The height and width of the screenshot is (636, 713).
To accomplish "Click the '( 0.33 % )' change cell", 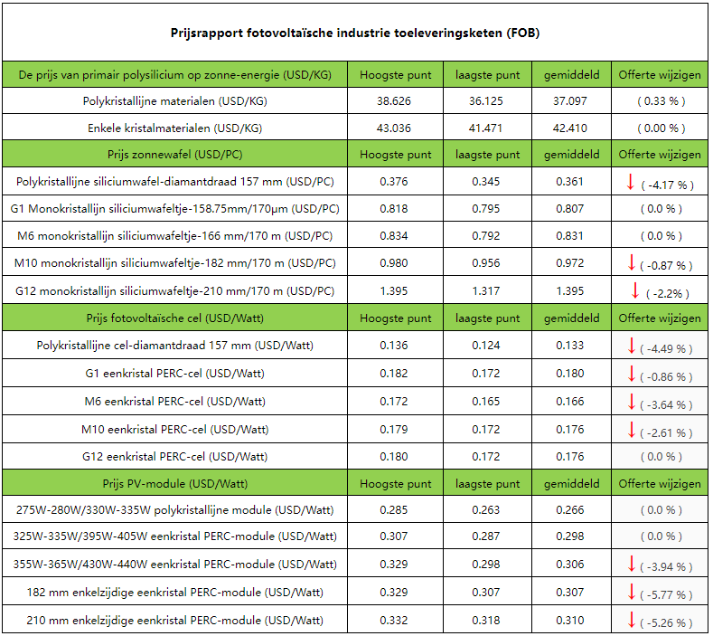I will pyautogui.click(x=661, y=101).
